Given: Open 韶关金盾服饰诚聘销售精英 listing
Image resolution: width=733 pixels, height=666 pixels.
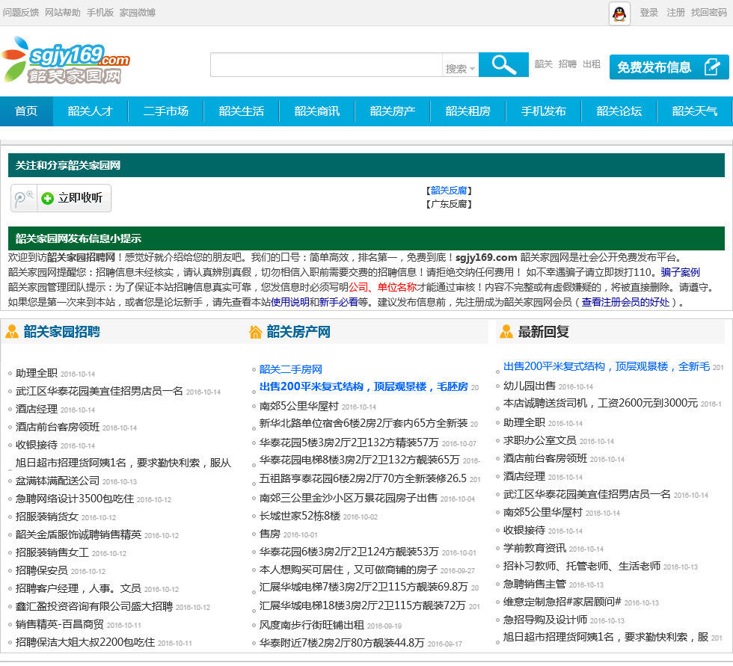Looking at the screenshot, I should point(79,534).
